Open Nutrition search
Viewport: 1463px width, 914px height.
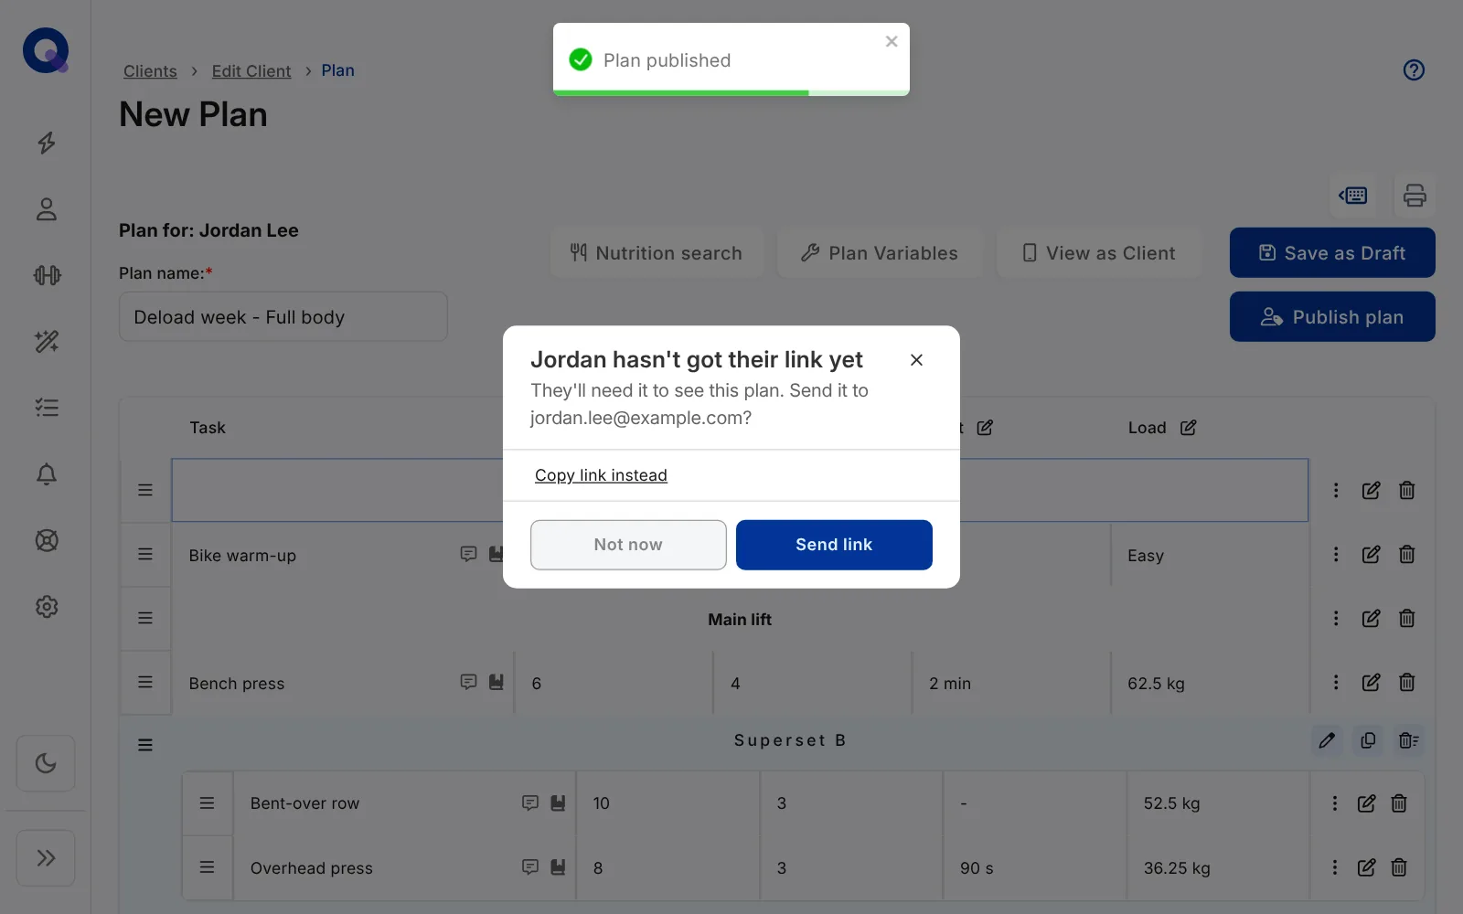click(657, 253)
